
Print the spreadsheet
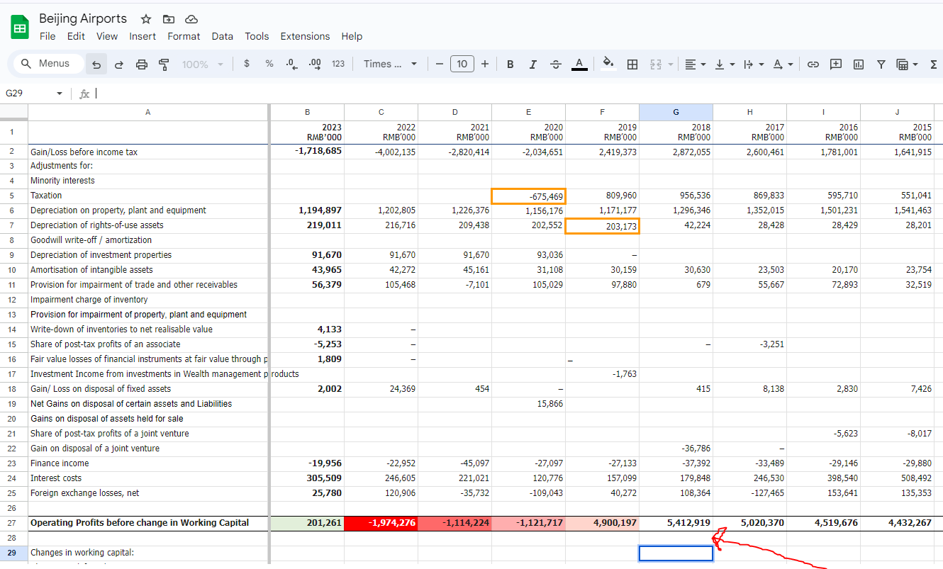142,64
